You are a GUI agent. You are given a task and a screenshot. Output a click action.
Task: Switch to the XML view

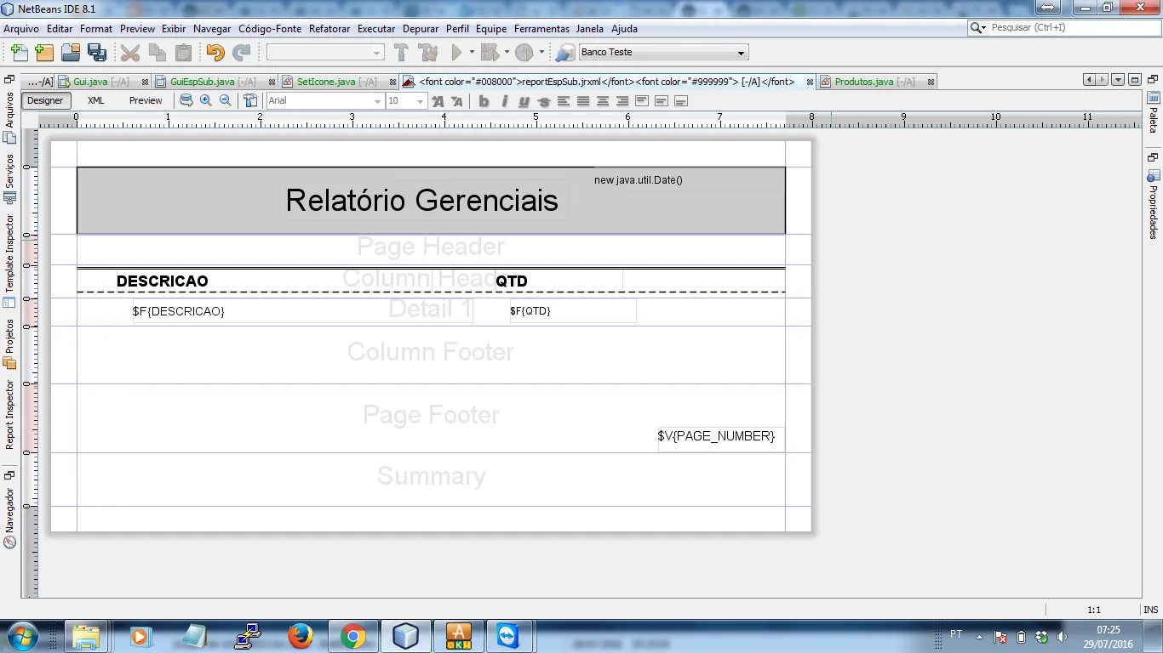pyautogui.click(x=96, y=100)
